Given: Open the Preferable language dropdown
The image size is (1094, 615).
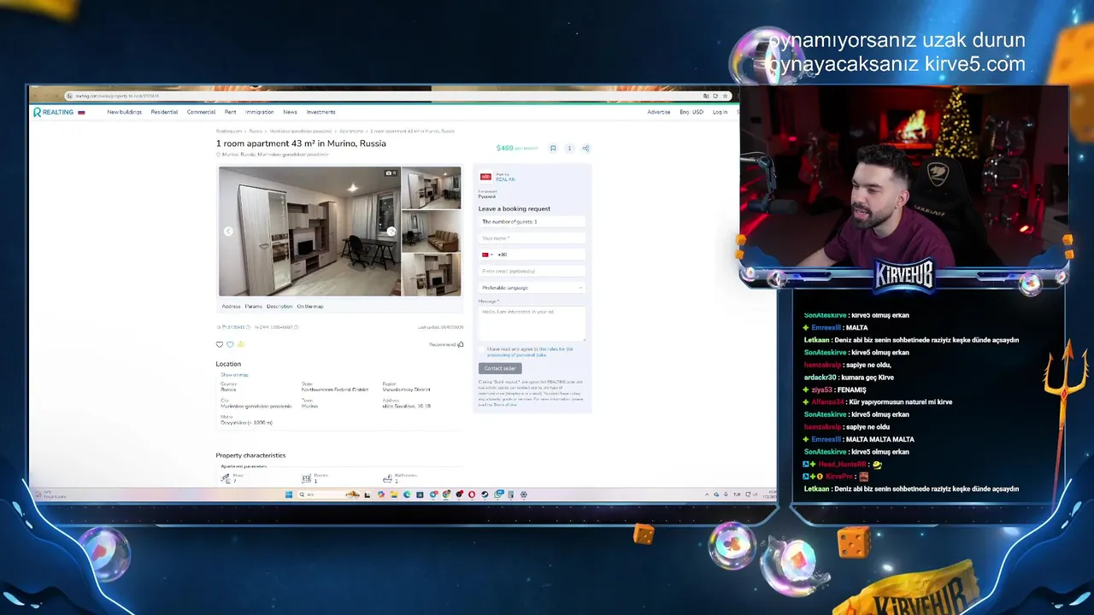Looking at the screenshot, I should (x=532, y=287).
